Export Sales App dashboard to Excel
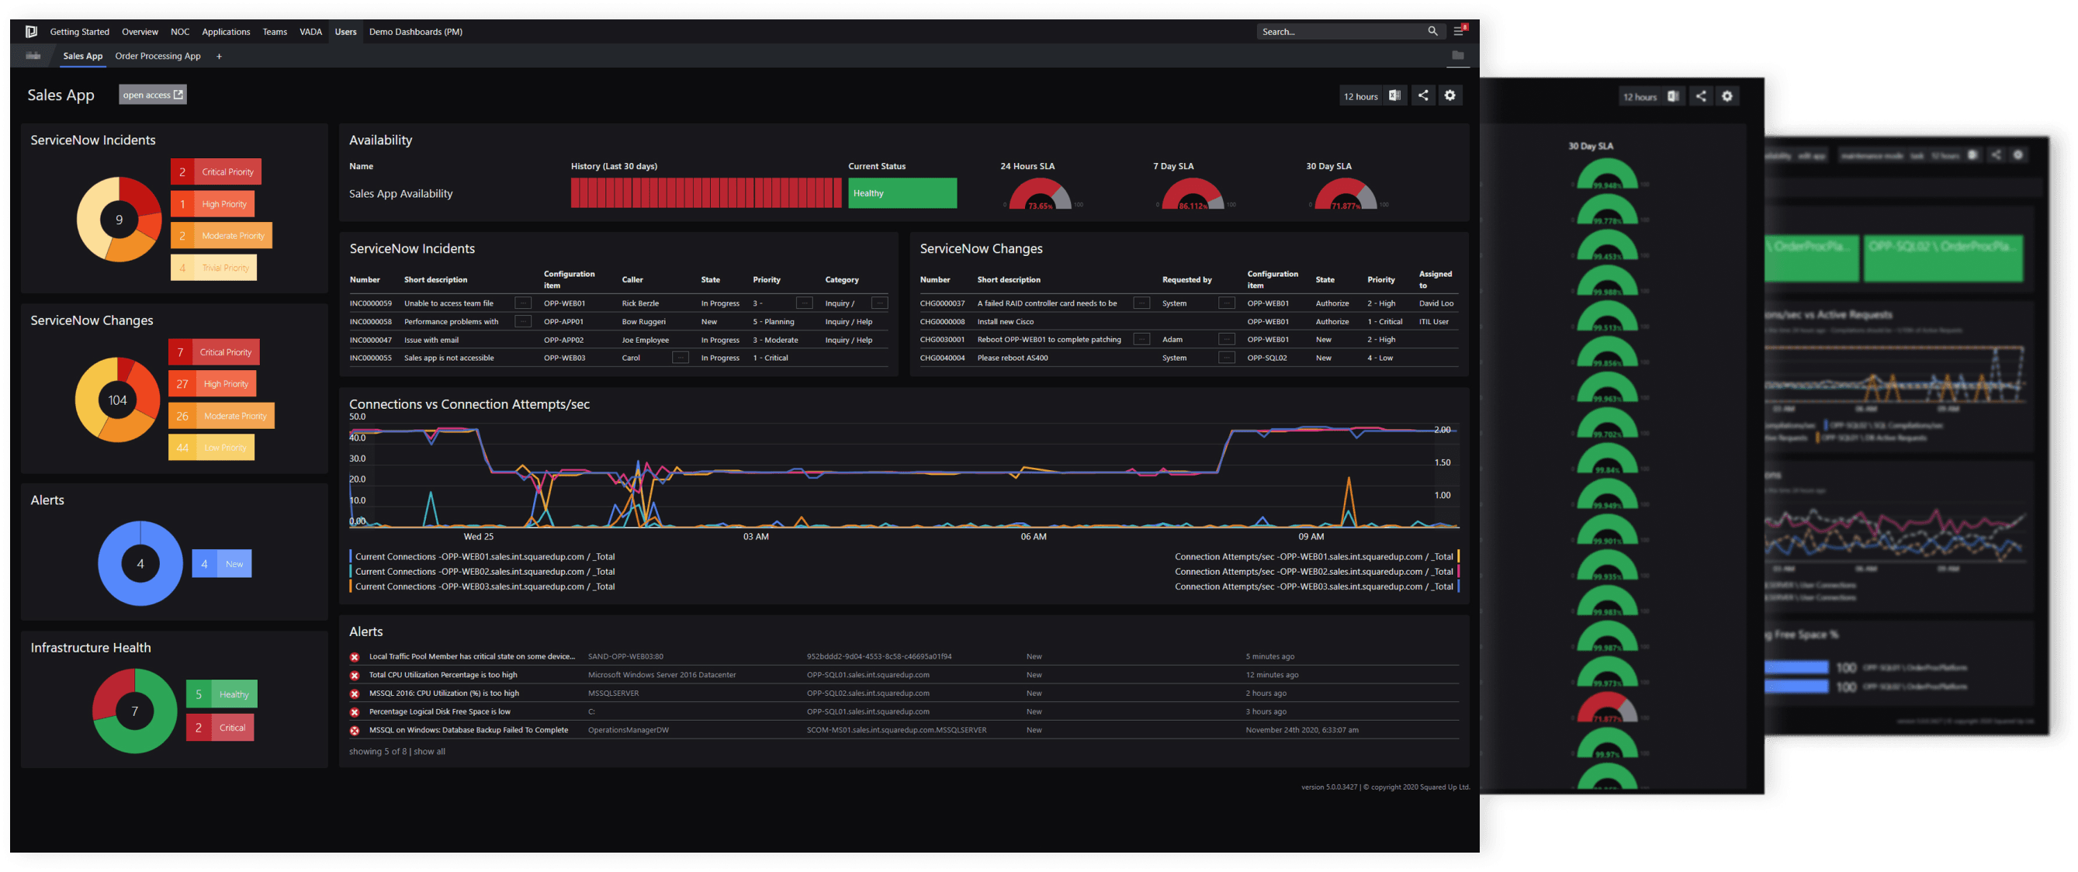Viewport: 2078px width, 872px height. tap(1394, 95)
